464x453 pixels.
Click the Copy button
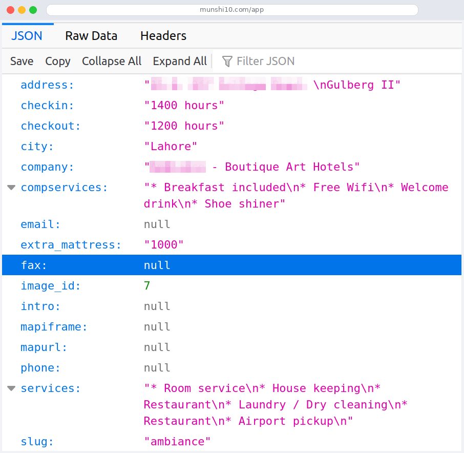click(x=58, y=61)
